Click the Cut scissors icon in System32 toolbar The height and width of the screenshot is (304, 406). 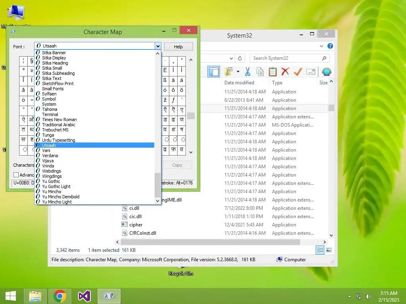247,72
